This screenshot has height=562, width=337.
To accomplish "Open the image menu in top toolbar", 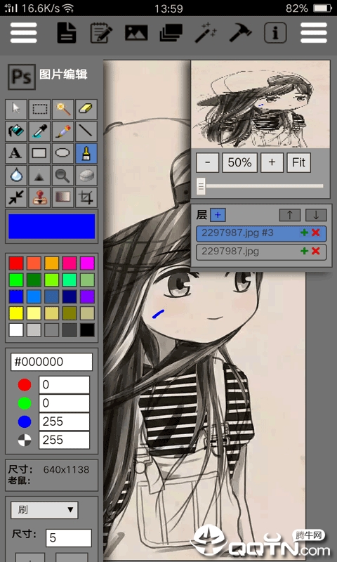I will [x=136, y=32].
